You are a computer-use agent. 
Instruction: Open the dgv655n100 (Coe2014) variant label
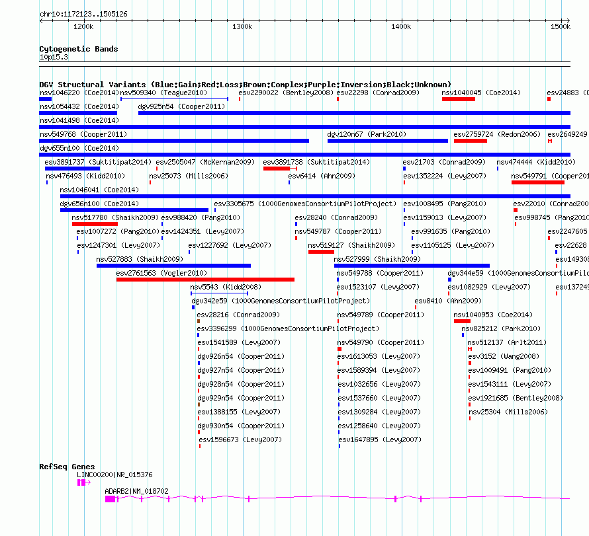[79, 148]
